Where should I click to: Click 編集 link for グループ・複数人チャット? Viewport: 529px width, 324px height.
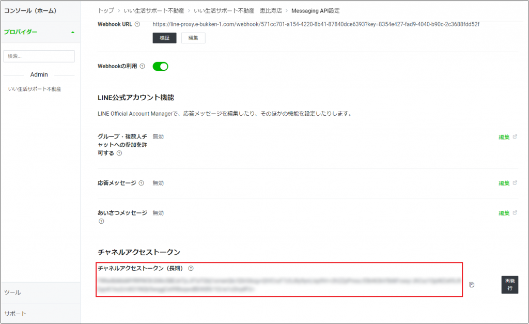tap(504, 137)
